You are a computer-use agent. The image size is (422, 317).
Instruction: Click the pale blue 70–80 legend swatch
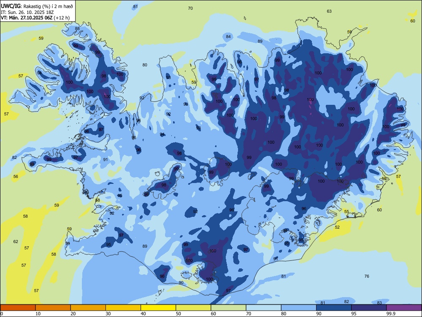click(263, 308)
